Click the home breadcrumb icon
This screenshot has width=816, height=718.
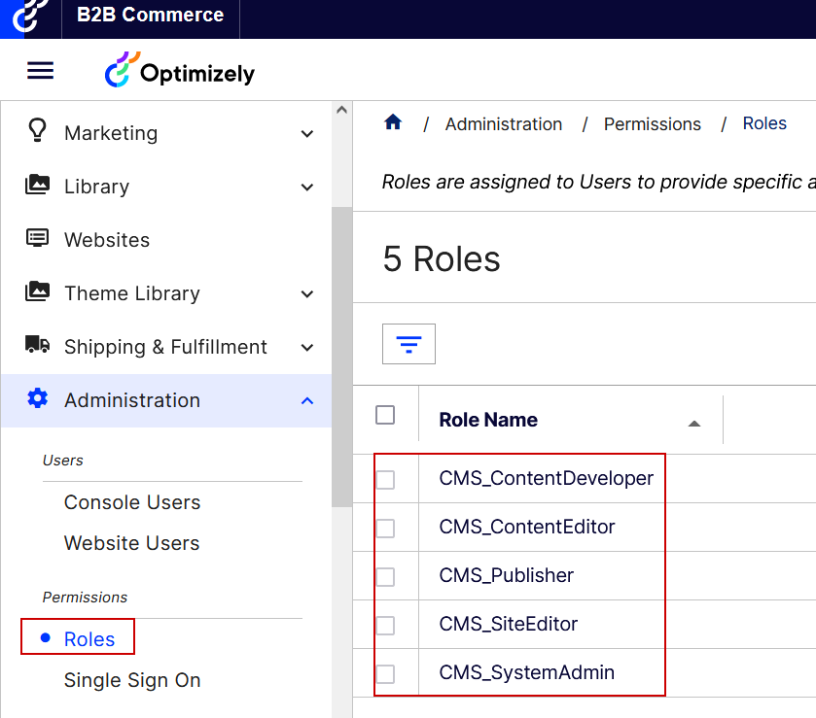point(393,122)
